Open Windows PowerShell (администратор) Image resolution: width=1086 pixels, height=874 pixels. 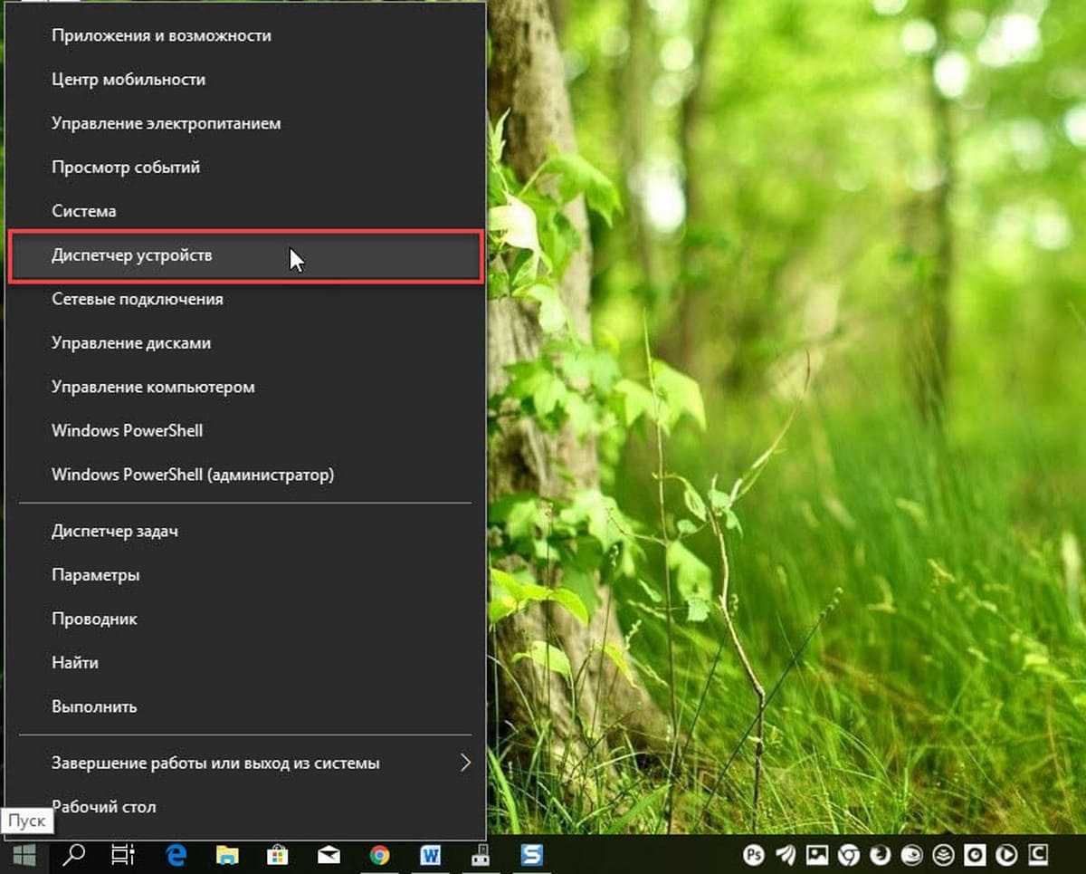tap(193, 475)
